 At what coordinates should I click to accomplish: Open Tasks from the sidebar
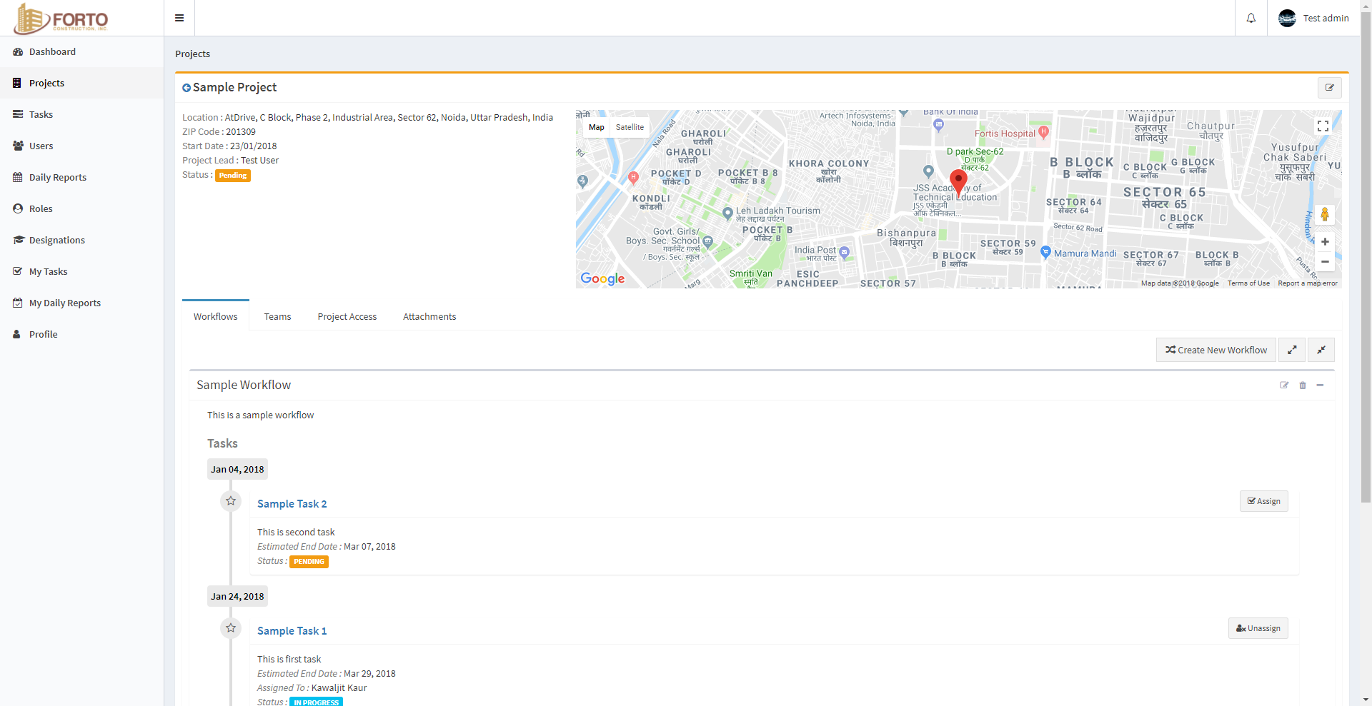(x=81, y=114)
